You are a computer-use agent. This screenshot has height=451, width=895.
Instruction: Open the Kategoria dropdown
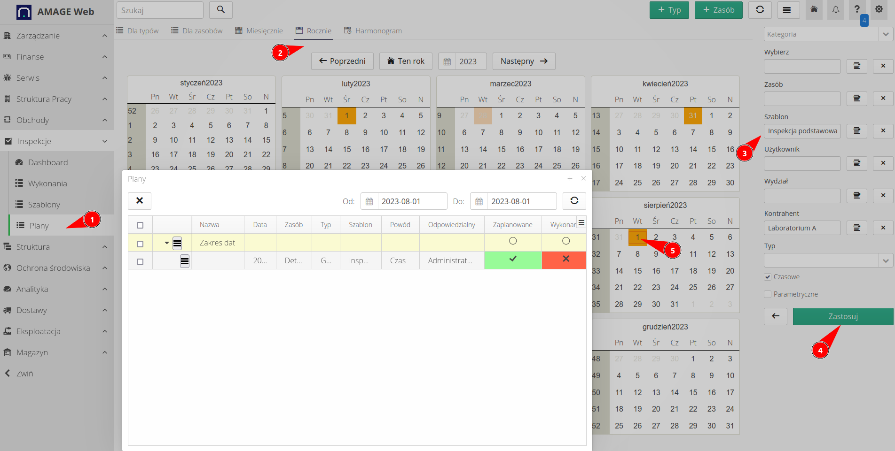pyautogui.click(x=885, y=34)
